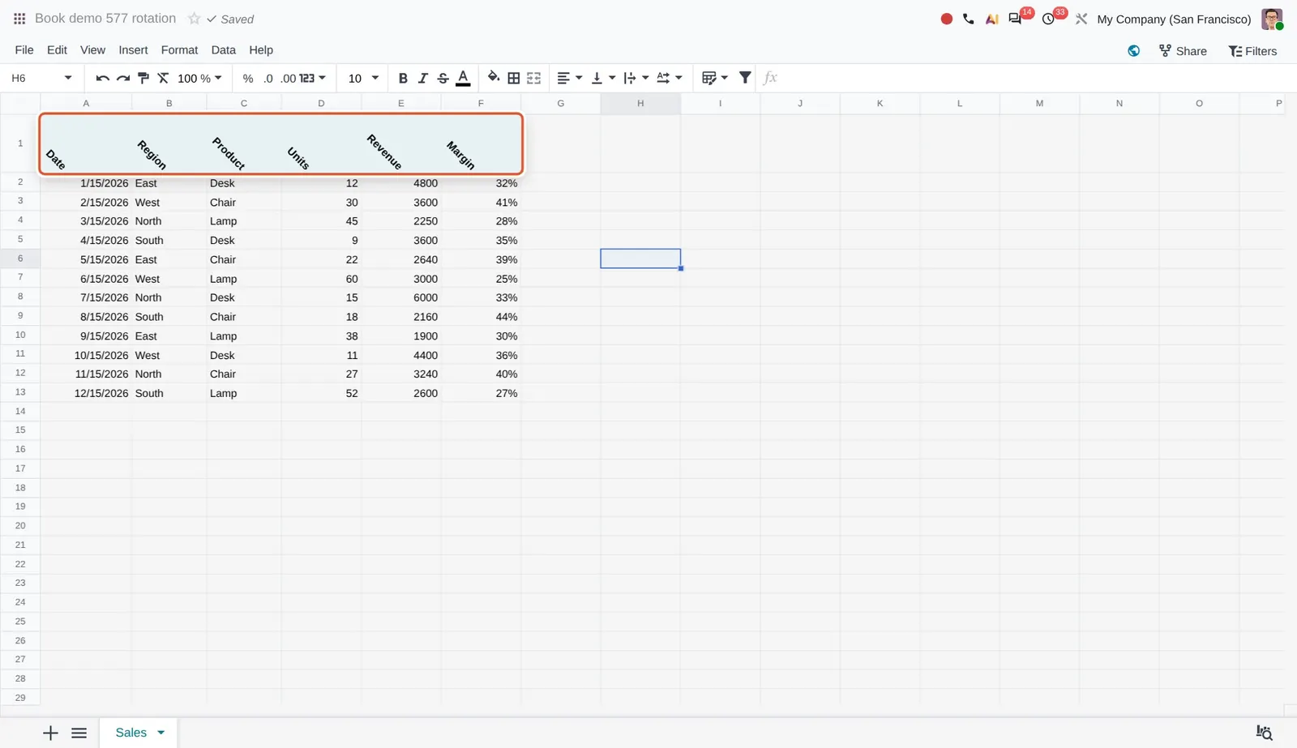Switch company from My Company (San Francisco)

click(1174, 19)
